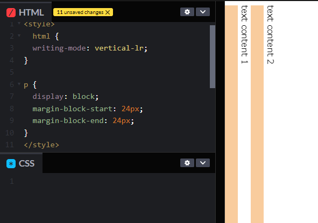
Task: Dismiss the unsaved changes badge X
Action: 108,12
